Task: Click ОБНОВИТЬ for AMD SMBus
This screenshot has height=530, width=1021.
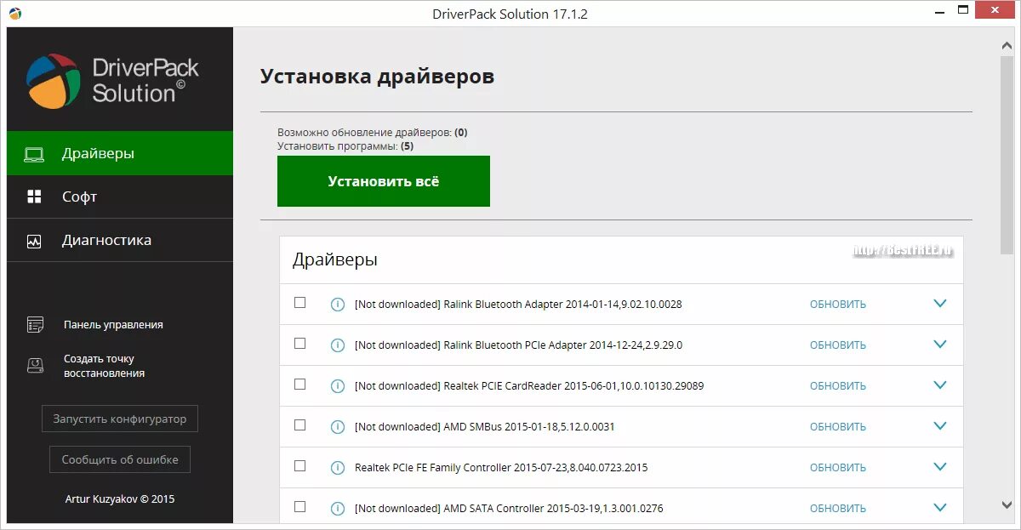Action: [x=838, y=427]
